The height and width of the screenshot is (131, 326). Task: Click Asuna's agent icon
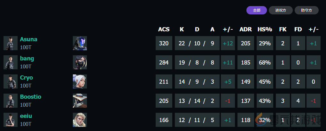(x=80, y=43)
